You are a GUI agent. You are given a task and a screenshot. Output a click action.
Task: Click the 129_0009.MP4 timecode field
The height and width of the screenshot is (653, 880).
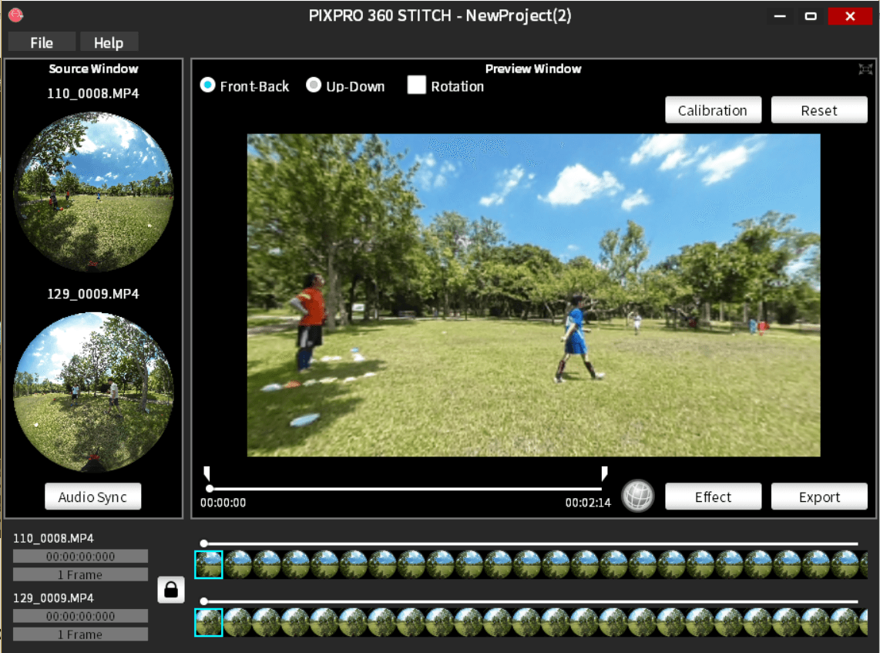coord(80,615)
